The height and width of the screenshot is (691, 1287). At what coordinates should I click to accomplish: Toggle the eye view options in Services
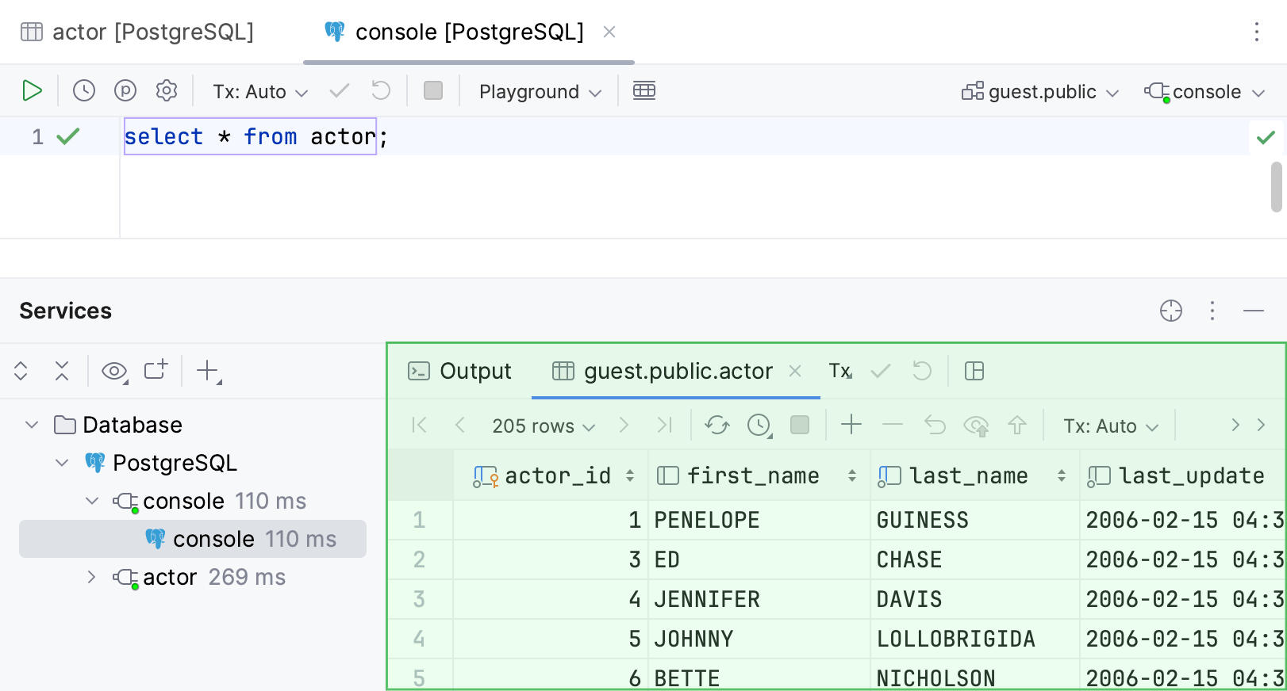pos(114,371)
